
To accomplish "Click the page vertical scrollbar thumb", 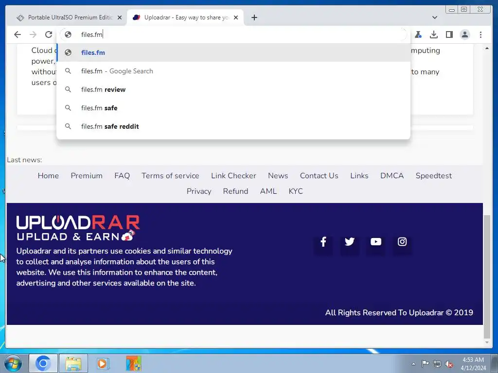I will (x=487, y=276).
